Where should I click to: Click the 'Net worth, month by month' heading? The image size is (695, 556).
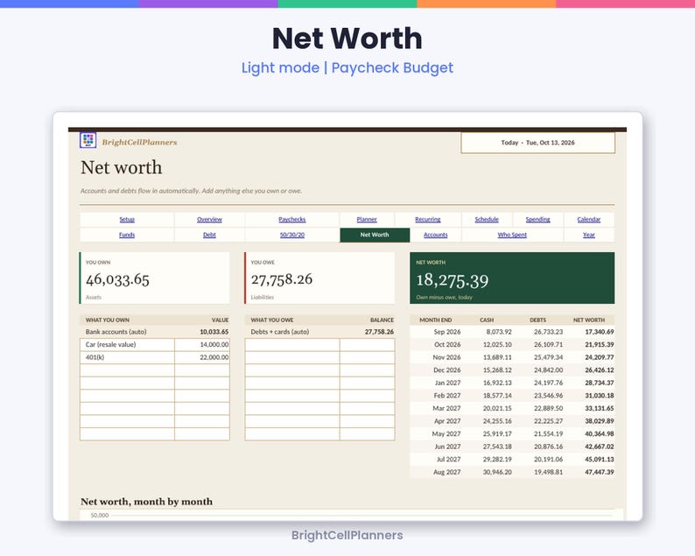click(146, 502)
